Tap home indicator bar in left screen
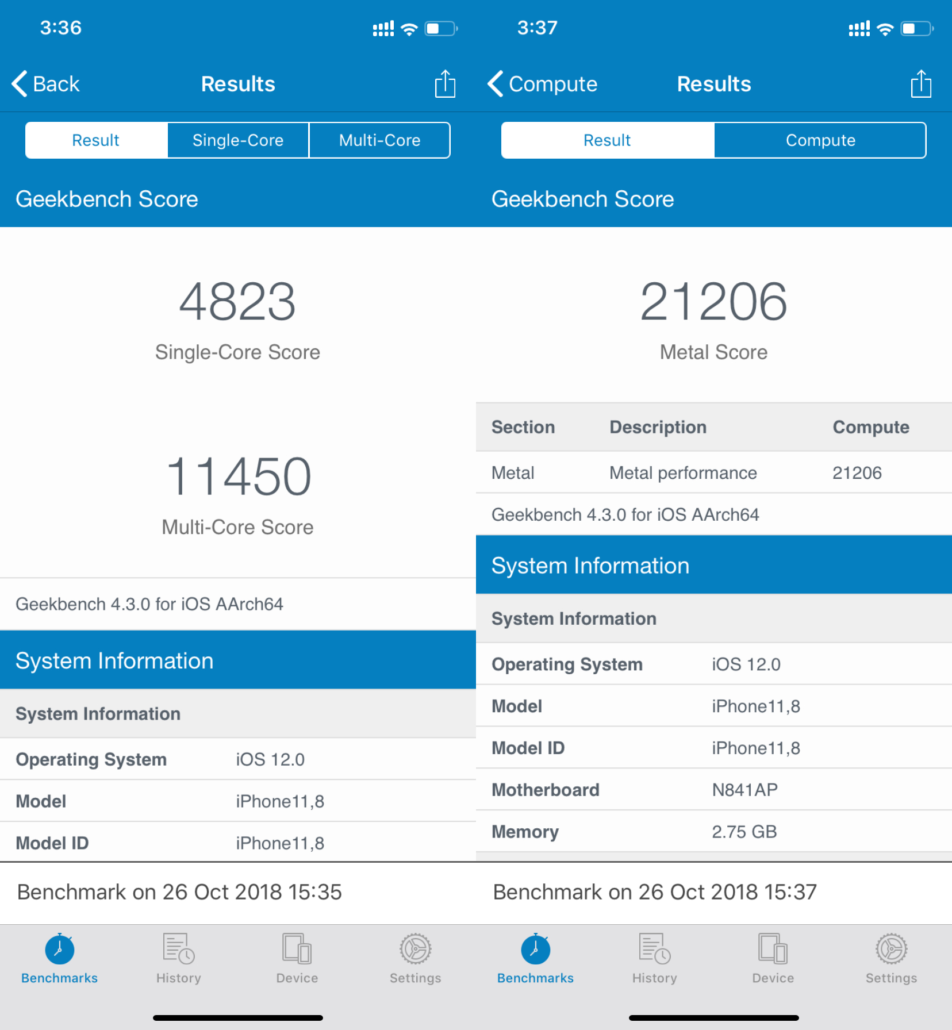This screenshot has height=1030, width=952. [x=238, y=1018]
